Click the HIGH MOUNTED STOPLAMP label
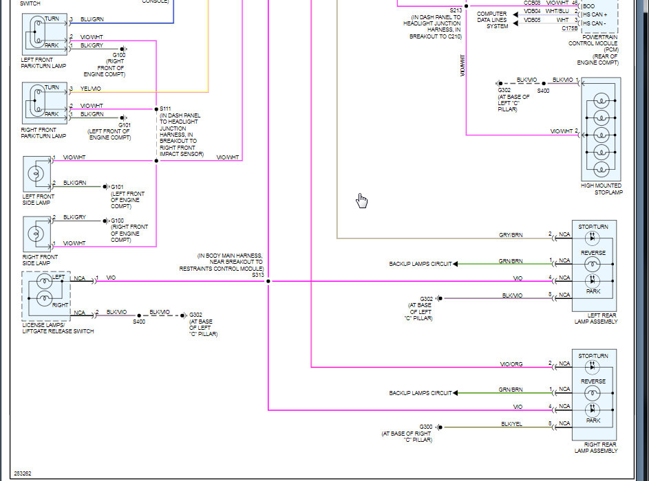The image size is (649, 481). pos(602,189)
